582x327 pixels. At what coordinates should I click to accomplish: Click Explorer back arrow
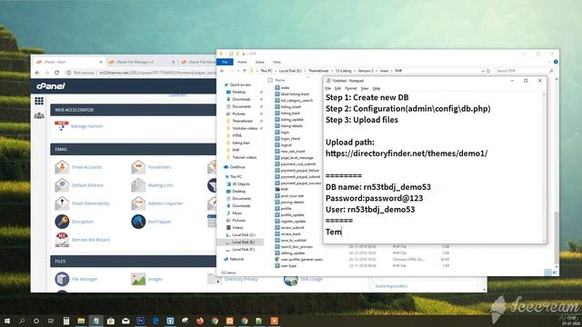click(x=222, y=71)
